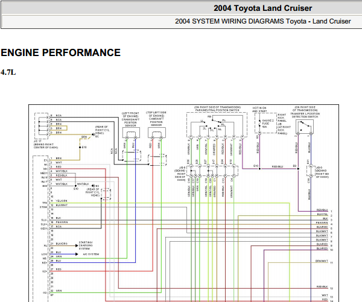Click the "GAUGE 2 FUSE 10A" label
The width and height of the screenshot is (362, 302).
268,124
